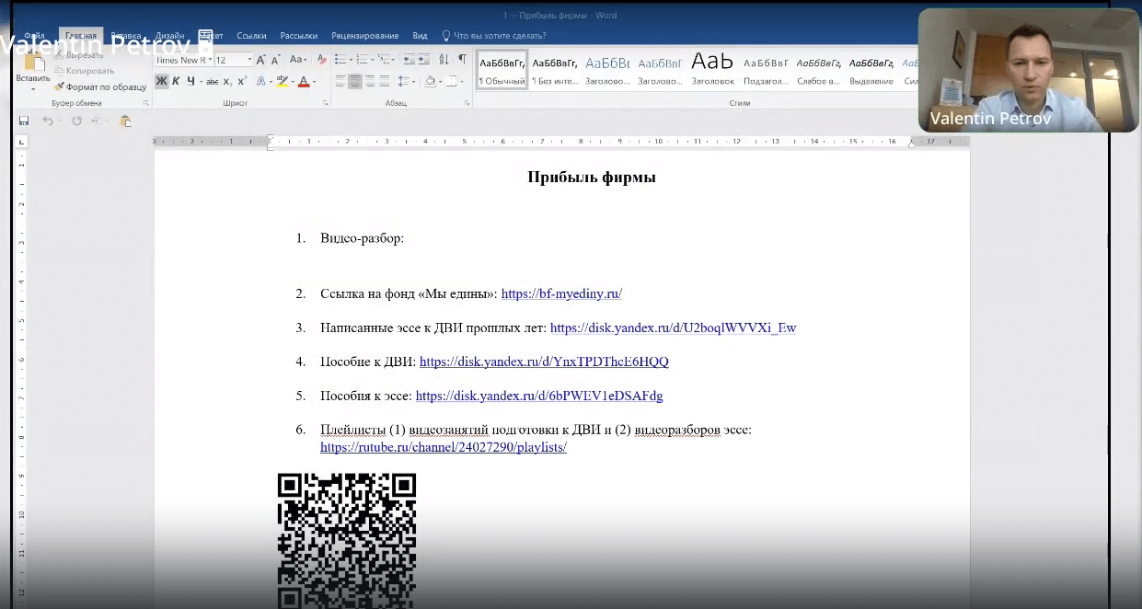Image resolution: width=1142 pixels, height=609 pixels.
Task: Undo the last action in quick access toolbar
Action: tap(46, 121)
